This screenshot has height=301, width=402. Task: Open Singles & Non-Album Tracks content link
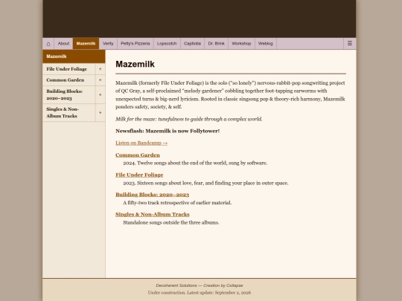[153, 215]
